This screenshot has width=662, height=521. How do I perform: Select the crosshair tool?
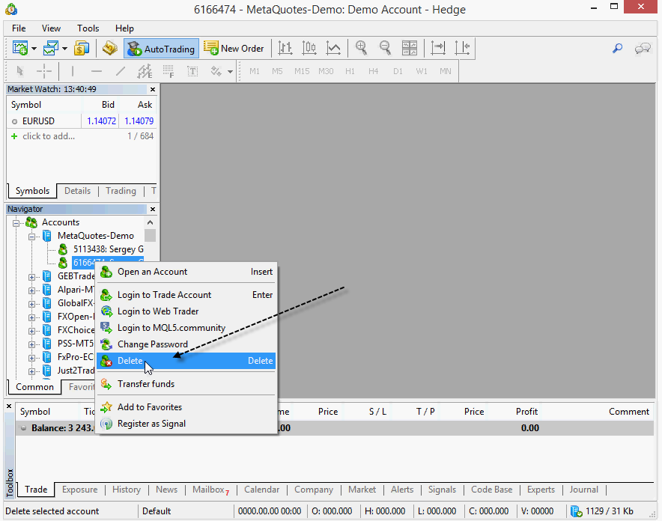tap(44, 71)
